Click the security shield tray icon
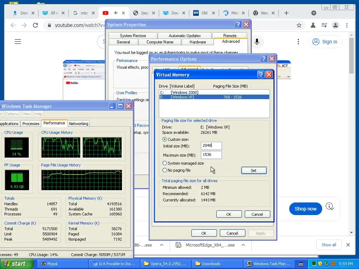 point(320,264)
